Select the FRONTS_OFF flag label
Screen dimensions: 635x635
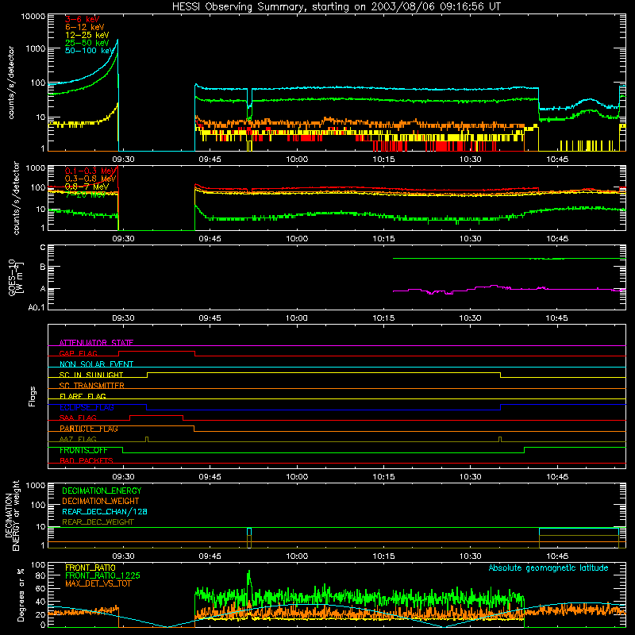(83, 450)
